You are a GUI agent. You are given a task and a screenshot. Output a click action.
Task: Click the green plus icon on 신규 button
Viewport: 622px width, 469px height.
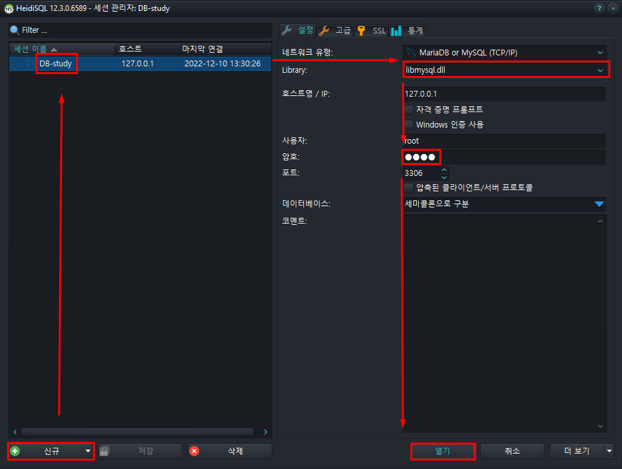(15, 451)
